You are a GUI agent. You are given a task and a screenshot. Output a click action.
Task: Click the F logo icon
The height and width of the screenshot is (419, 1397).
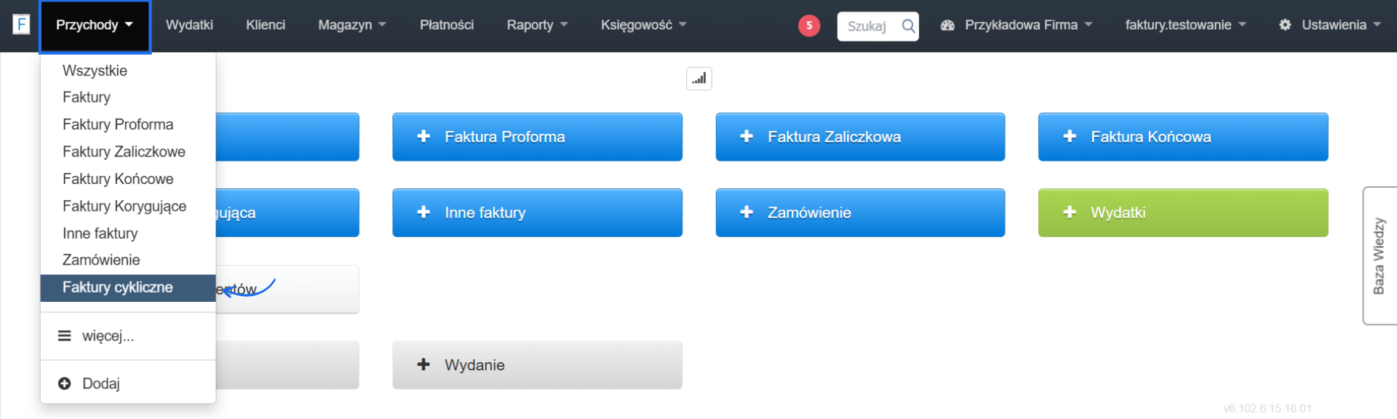click(21, 25)
